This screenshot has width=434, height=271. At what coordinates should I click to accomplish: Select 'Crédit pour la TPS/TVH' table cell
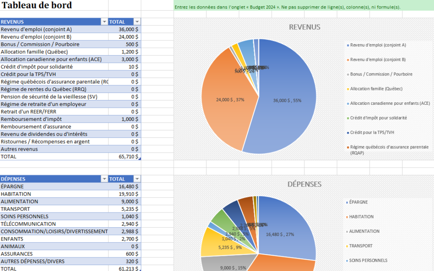(54, 74)
